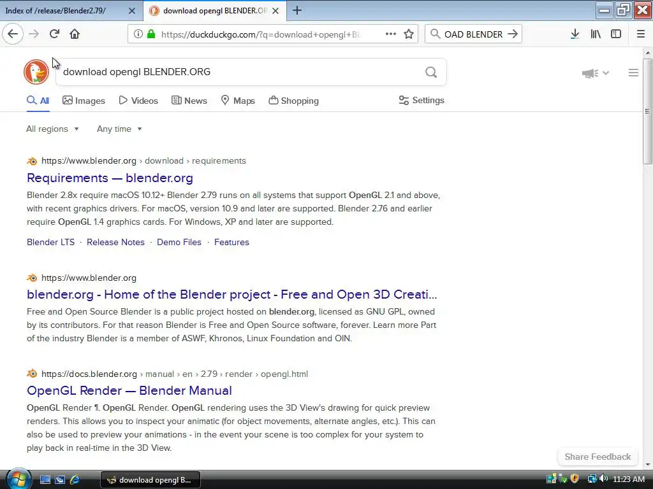Image resolution: width=653 pixels, height=489 pixels.
Task: Click the green padlock security icon
Action: tap(151, 34)
